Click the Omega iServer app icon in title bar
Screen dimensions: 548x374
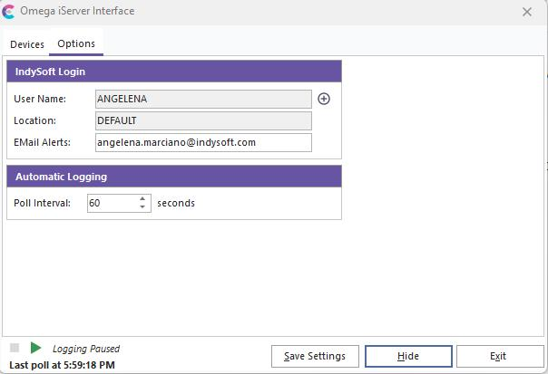pyautogui.click(x=9, y=12)
